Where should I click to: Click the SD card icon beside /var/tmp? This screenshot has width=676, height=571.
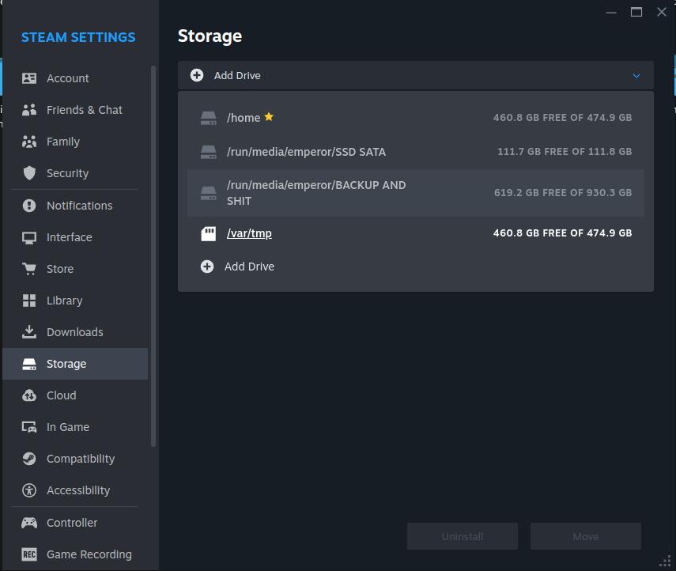point(208,233)
